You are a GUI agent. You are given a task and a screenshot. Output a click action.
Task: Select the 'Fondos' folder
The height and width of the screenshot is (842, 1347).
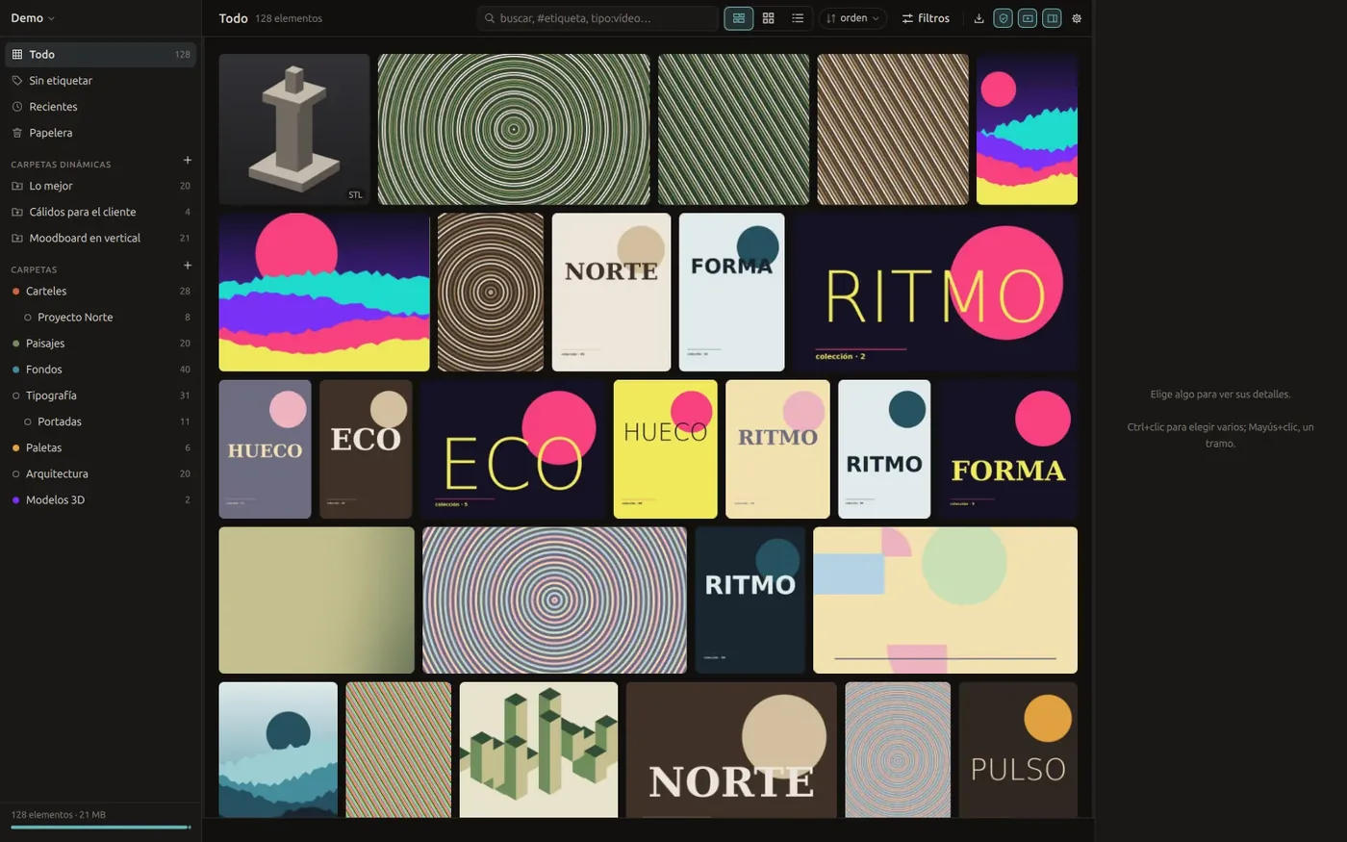click(x=100, y=370)
